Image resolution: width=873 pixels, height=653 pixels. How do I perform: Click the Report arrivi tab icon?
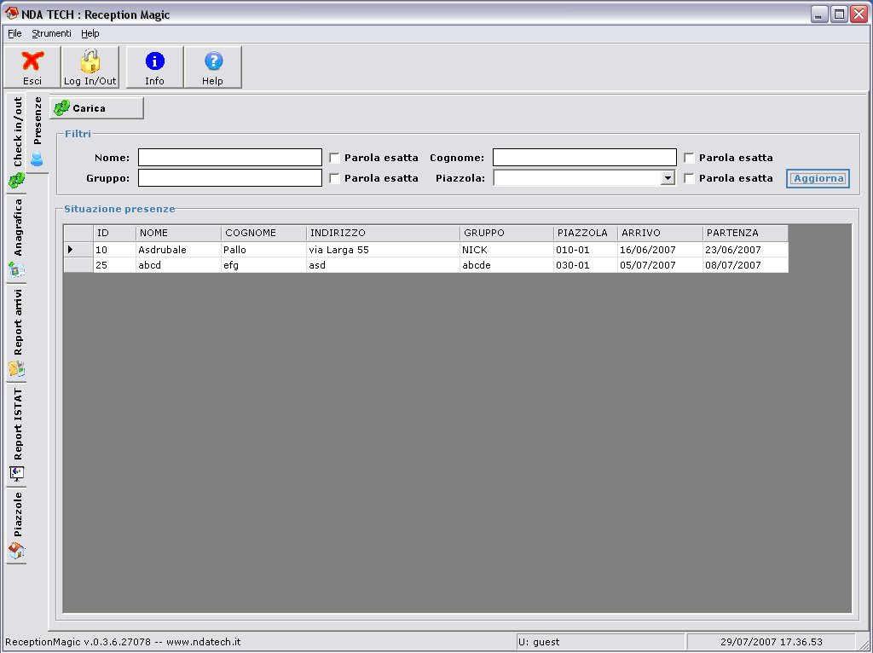tap(17, 368)
